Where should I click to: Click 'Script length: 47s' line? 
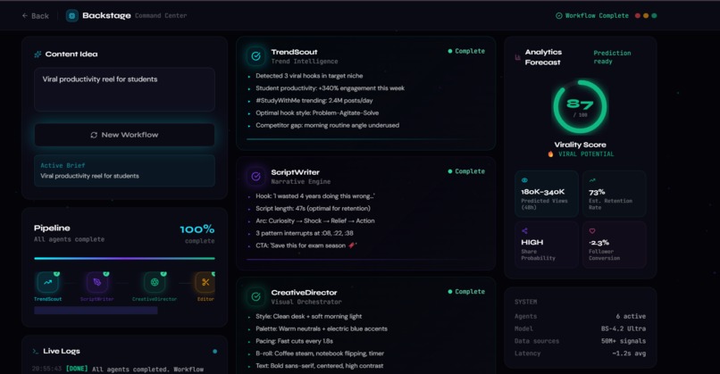pos(313,208)
